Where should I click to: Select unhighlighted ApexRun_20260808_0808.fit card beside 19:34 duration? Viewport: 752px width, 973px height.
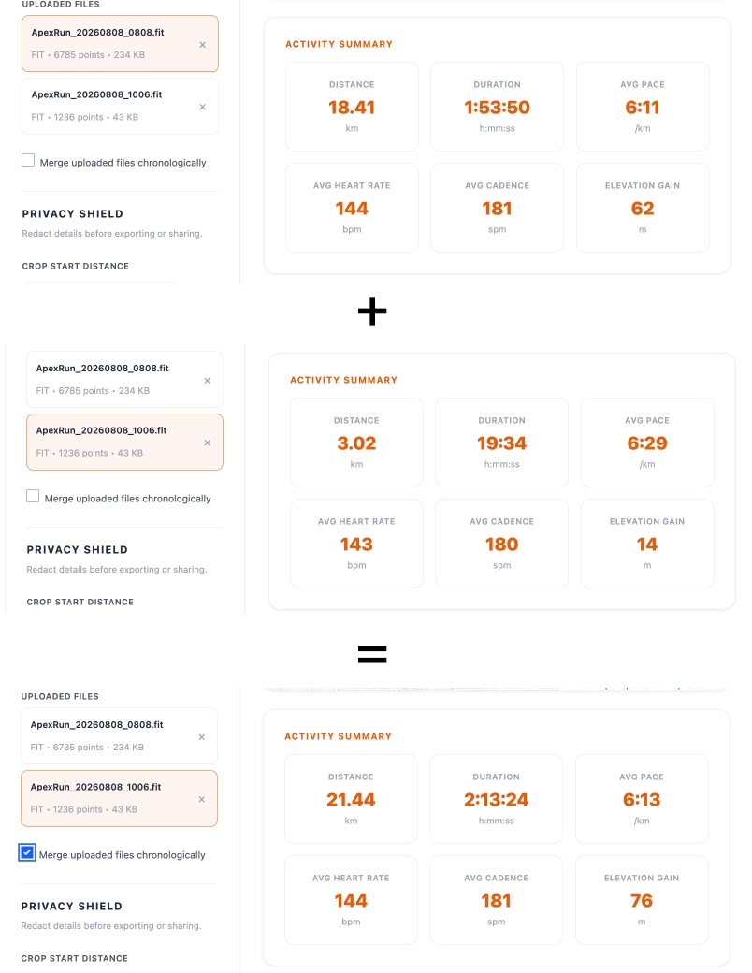coord(124,379)
